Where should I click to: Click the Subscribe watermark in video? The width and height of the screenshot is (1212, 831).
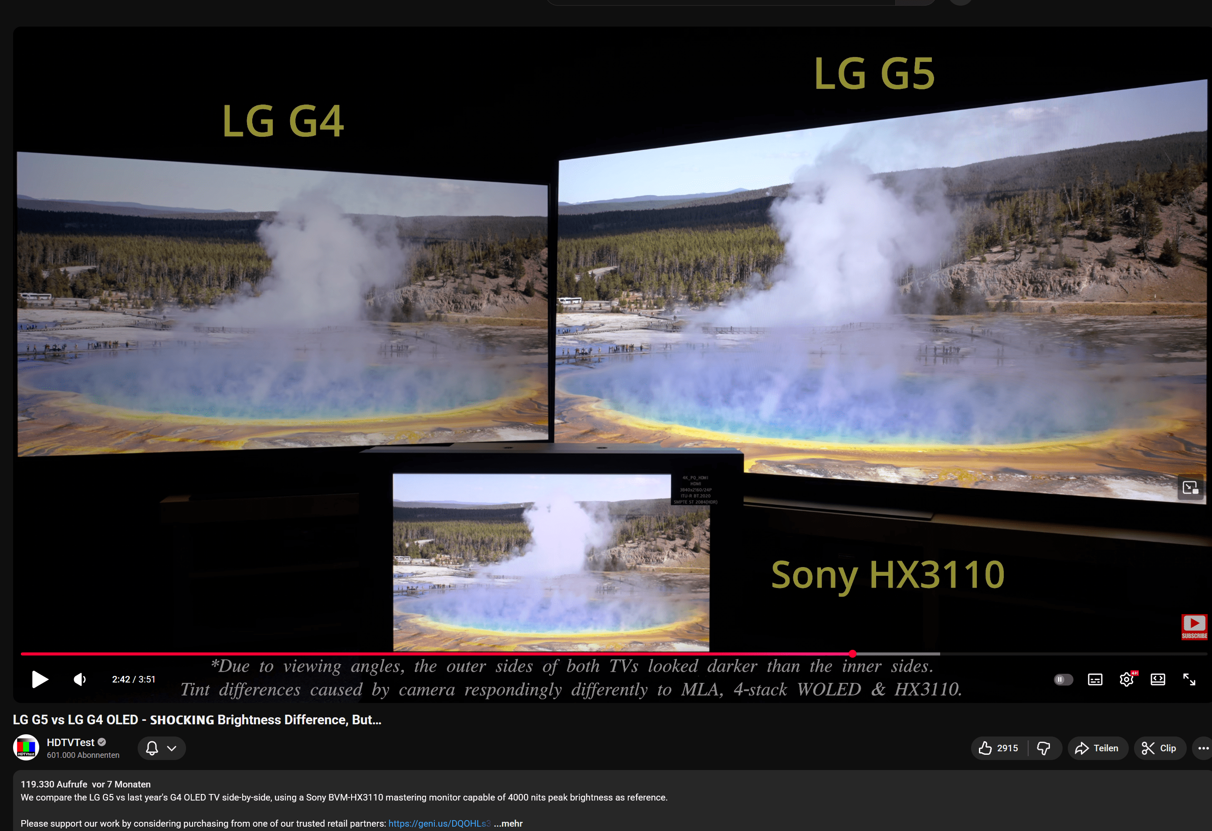tap(1194, 626)
